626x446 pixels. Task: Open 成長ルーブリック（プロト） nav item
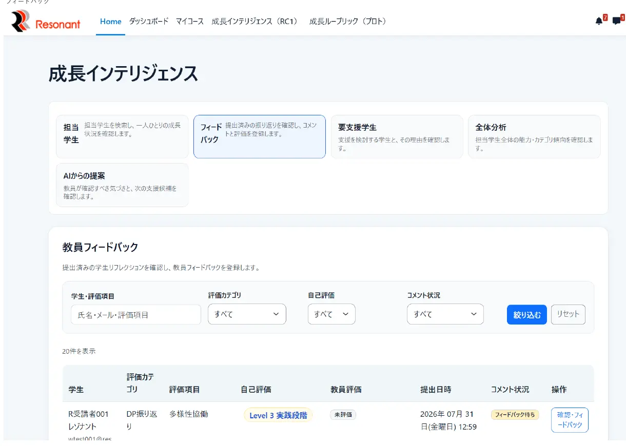tap(349, 22)
